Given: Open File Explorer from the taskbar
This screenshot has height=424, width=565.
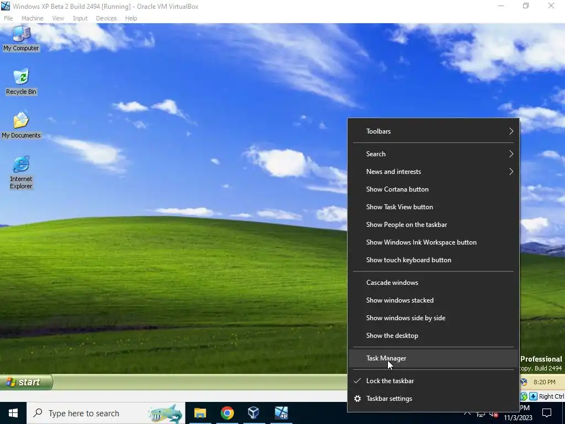Looking at the screenshot, I should [x=200, y=413].
